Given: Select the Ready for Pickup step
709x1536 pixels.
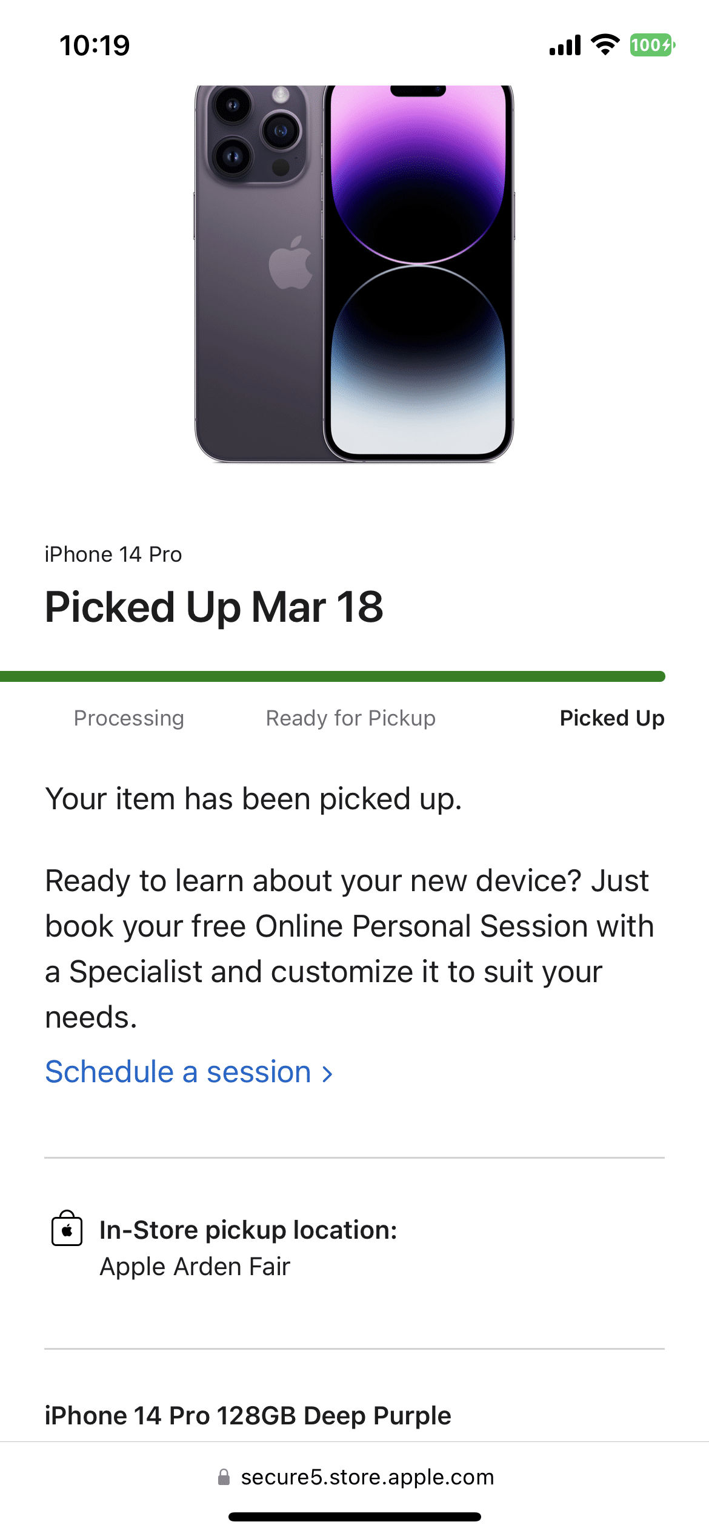Looking at the screenshot, I should tap(350, 718).
